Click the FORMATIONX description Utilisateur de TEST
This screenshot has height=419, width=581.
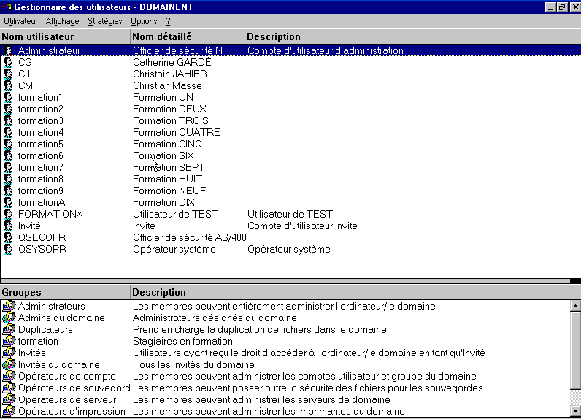[290, 214]
